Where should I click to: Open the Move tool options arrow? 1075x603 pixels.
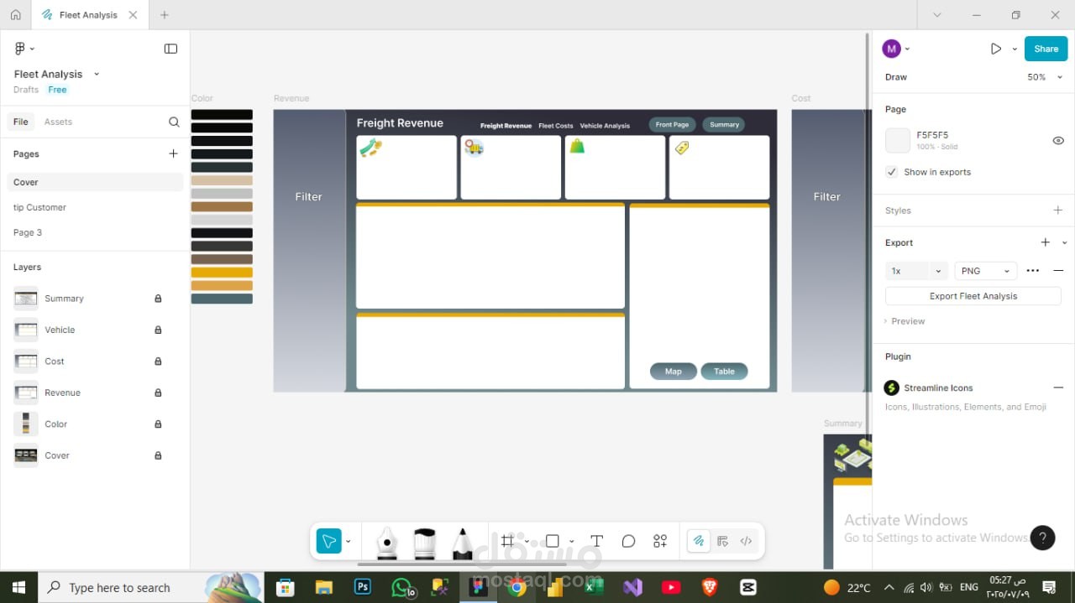click(348, 541)
